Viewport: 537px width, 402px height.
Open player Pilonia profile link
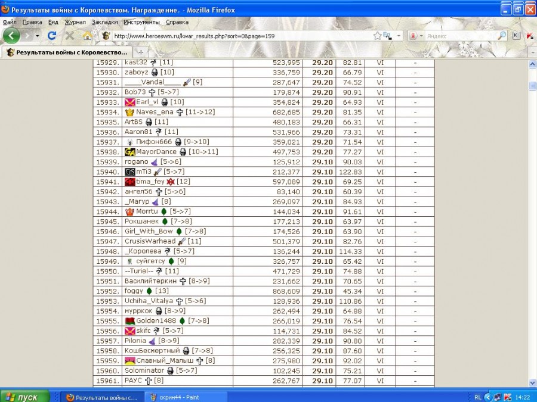tap(135, 341)
